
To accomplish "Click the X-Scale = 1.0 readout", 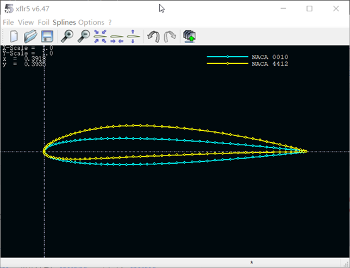I will click(x=28, y=48).
